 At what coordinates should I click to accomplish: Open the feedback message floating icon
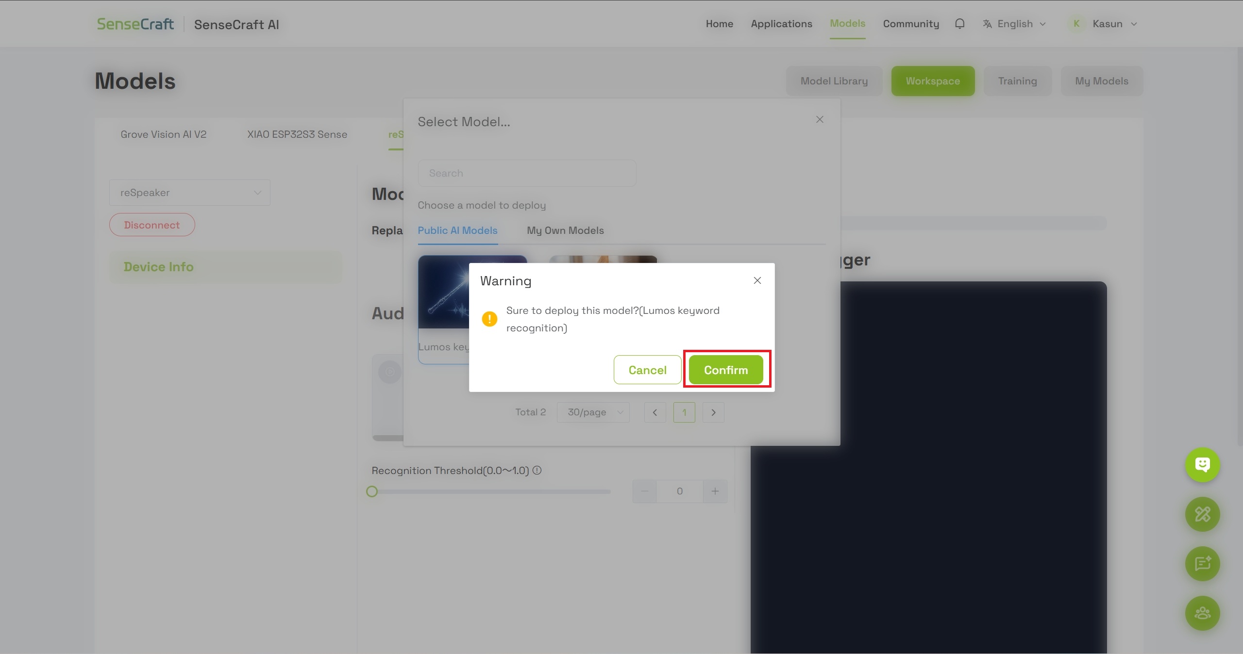[x=1202, y=564]
